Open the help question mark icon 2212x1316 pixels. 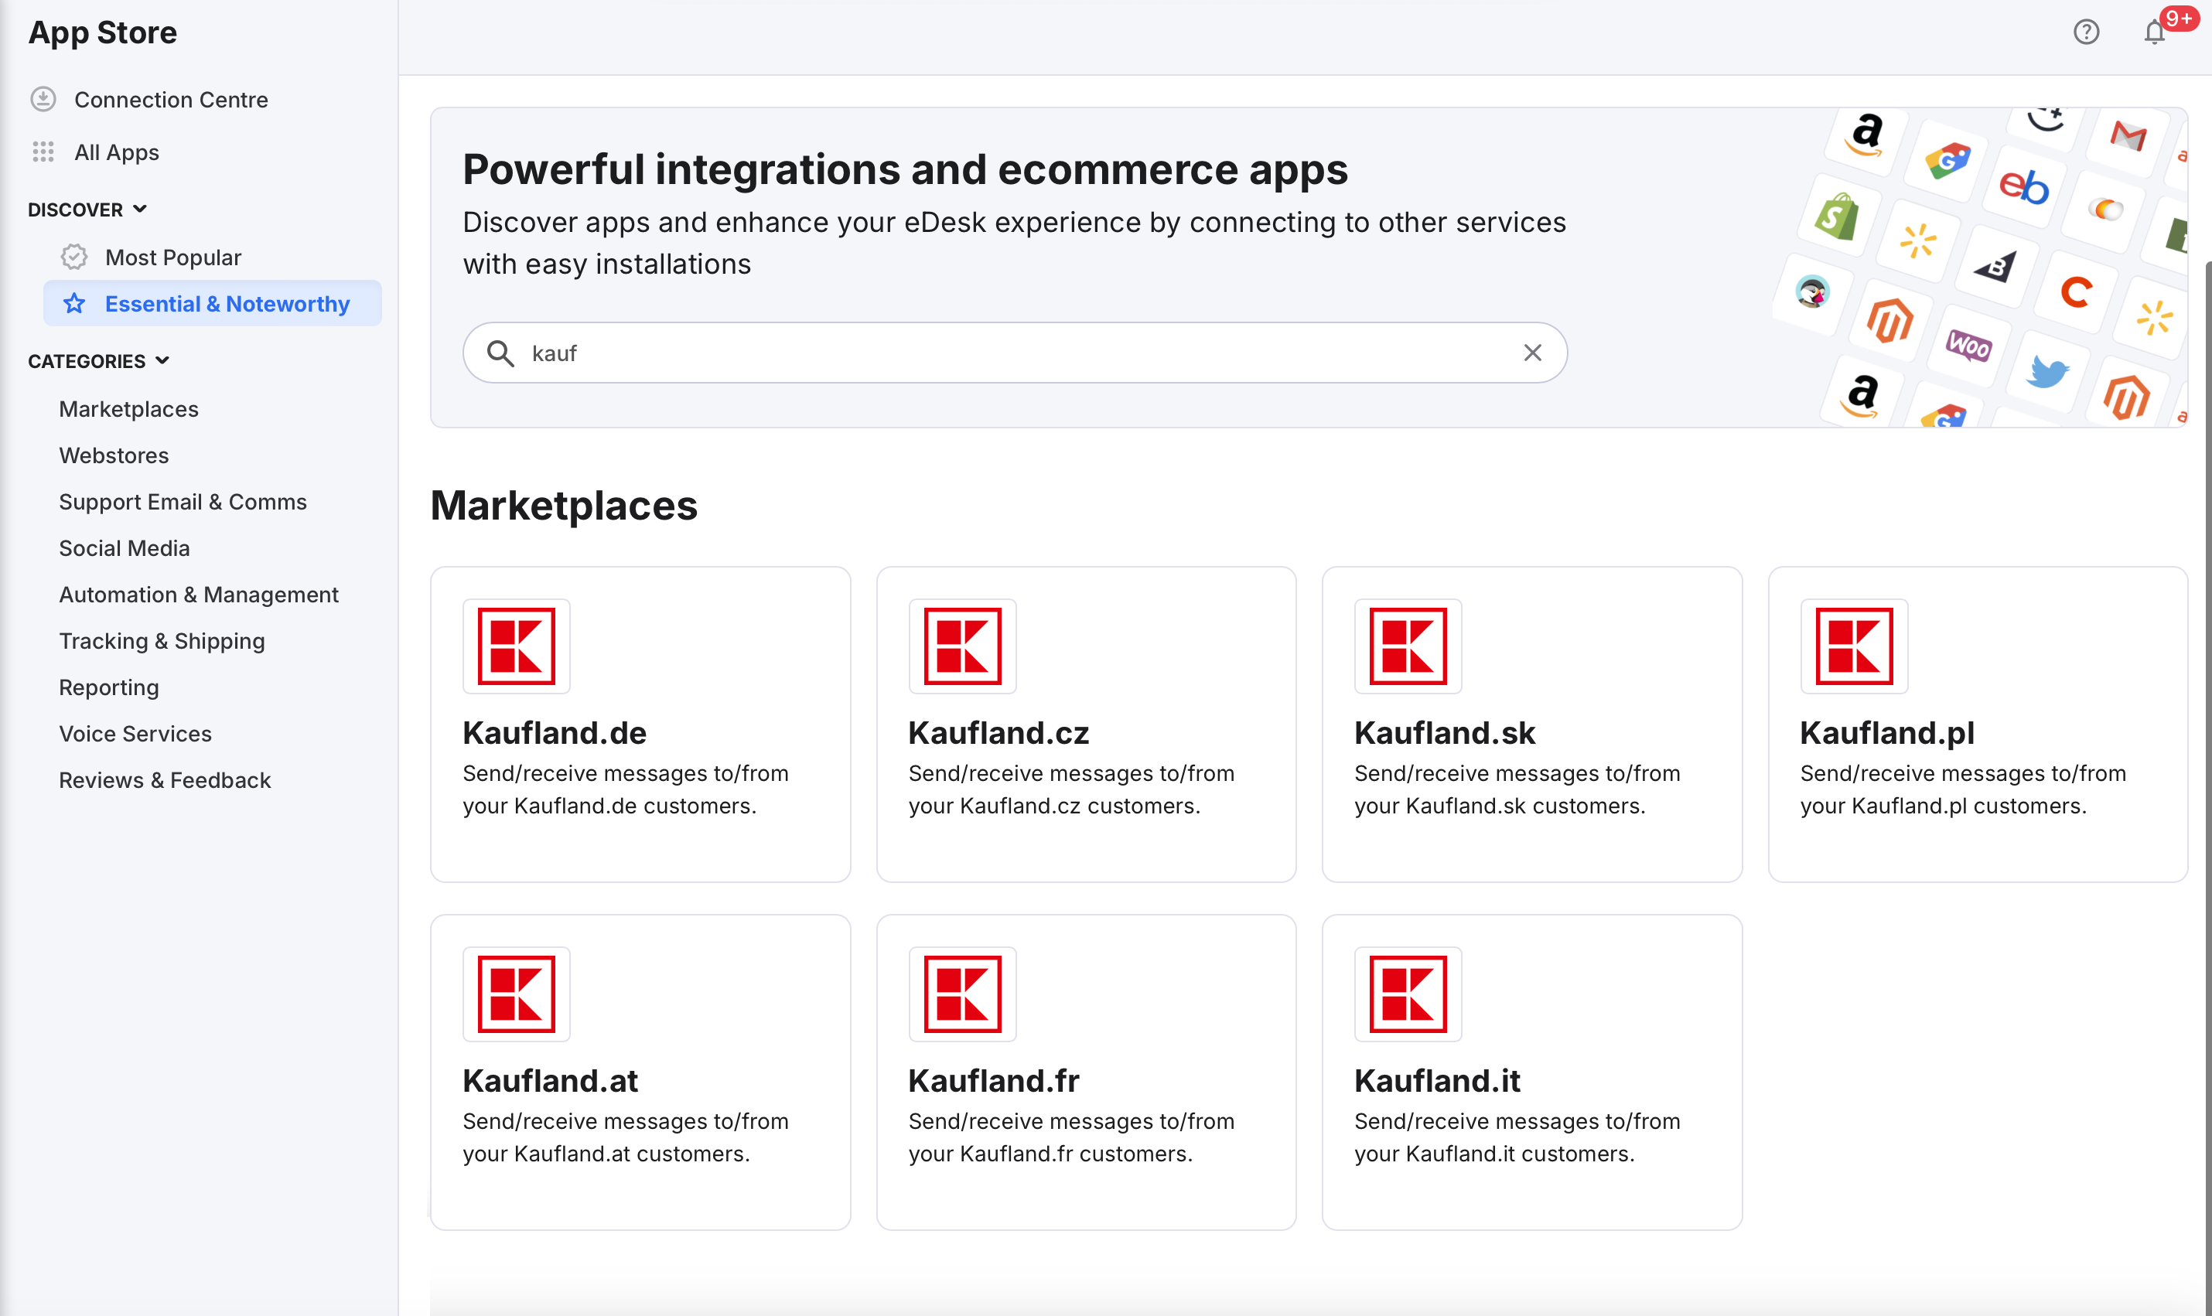tap(2086, 32)
